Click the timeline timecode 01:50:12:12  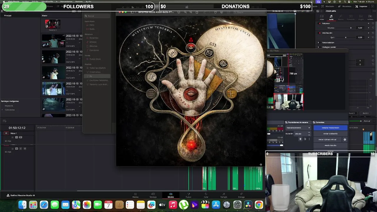pos(17,128)
